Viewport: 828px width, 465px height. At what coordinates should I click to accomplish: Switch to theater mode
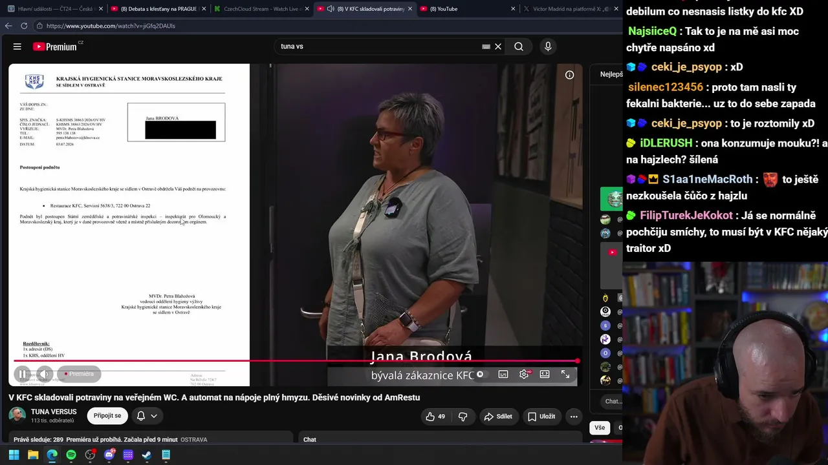545,375
